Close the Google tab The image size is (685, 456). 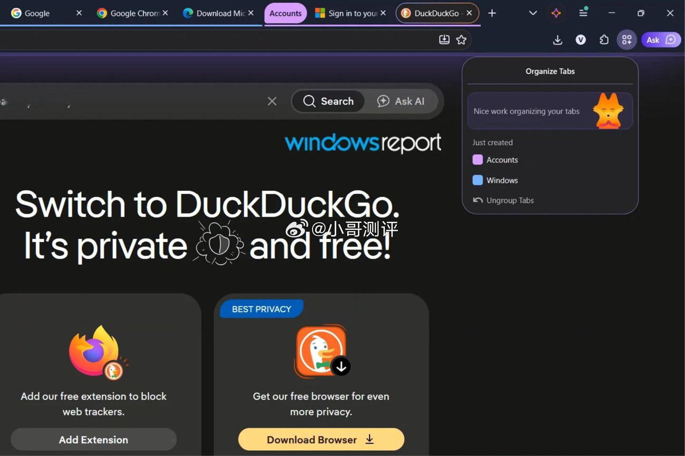79,13
